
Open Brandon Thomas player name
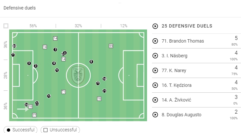183,41
